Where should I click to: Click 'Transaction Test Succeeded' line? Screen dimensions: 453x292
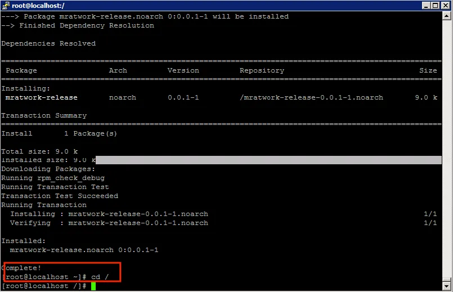pos(60,196)
